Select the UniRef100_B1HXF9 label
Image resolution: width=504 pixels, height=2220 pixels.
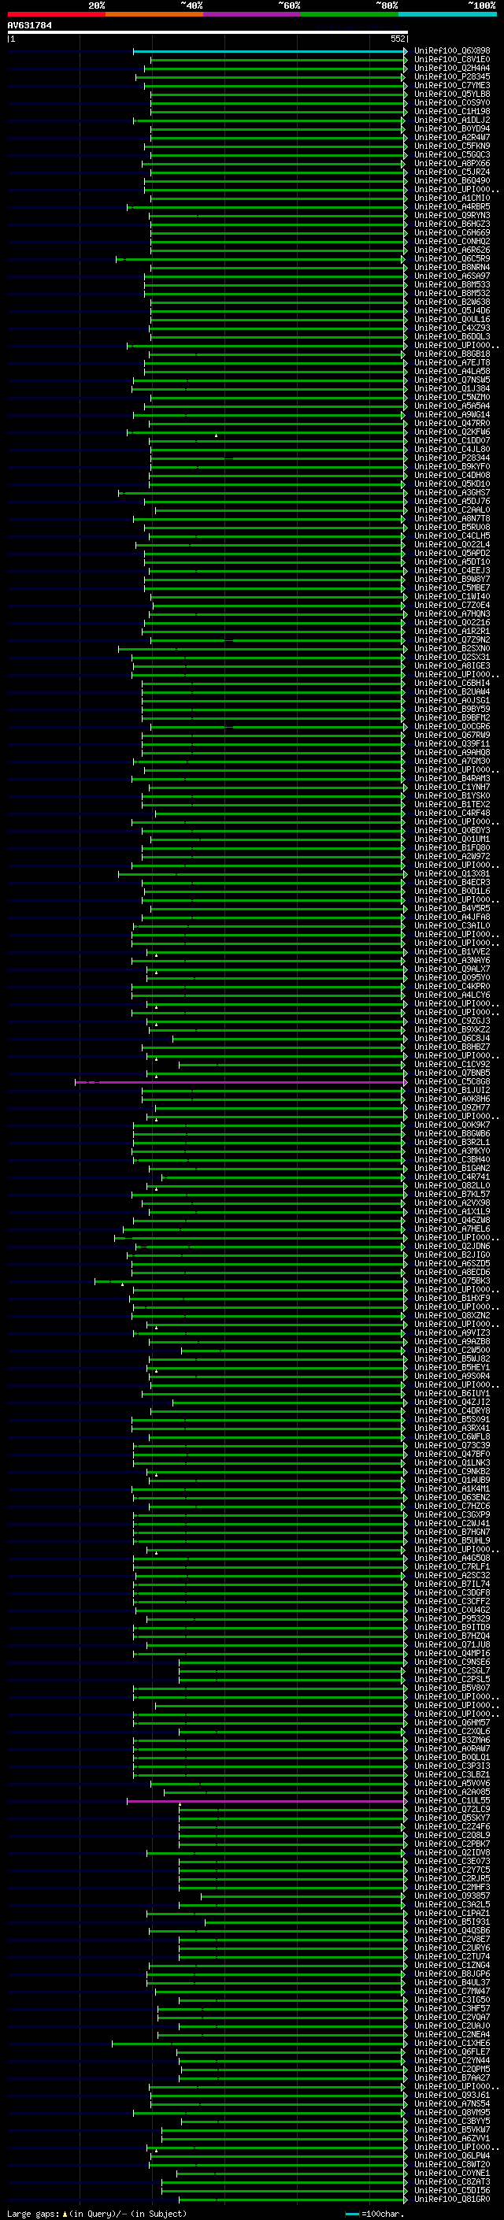(x=452, y=1298)
